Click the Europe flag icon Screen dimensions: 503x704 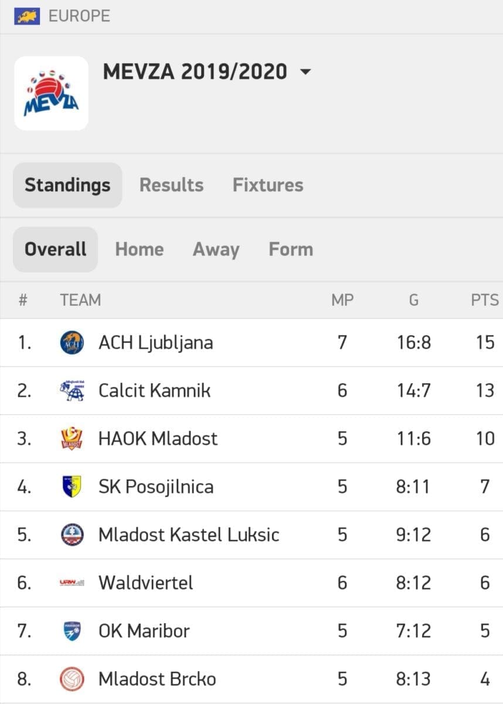(x=27, y=16)
